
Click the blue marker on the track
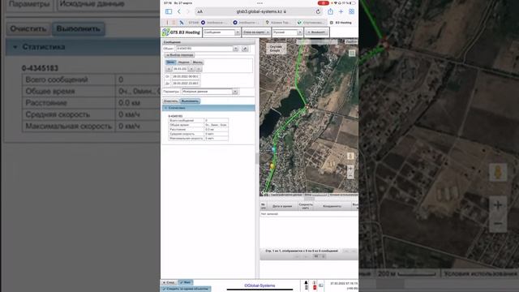273,149
